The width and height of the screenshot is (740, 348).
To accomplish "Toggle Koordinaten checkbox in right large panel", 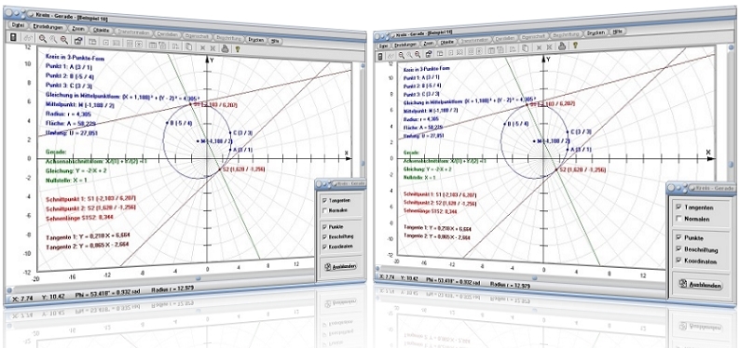I will [x=678, y=261].
